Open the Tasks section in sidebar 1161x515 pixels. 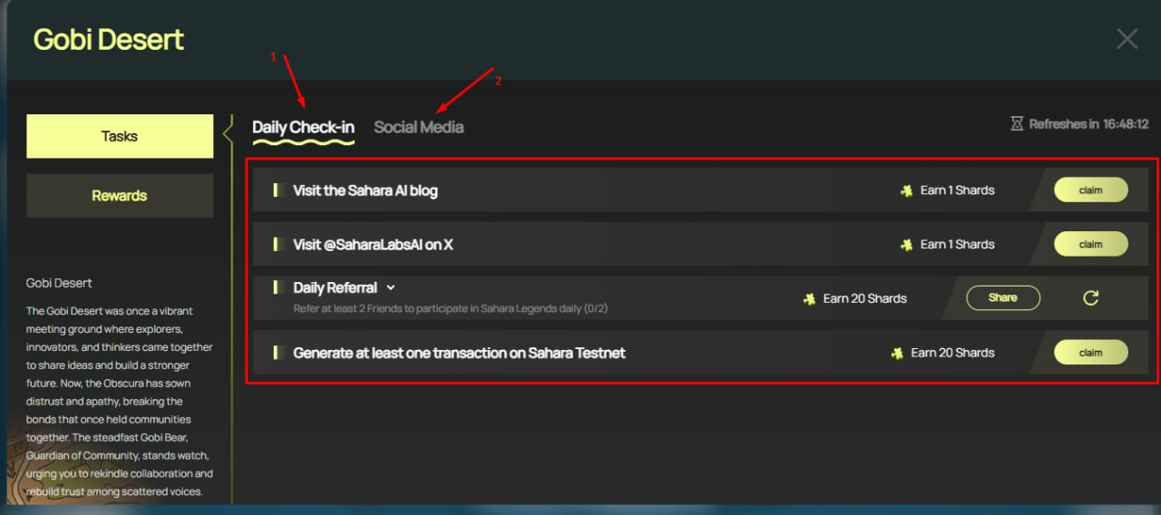pos(120,136)
